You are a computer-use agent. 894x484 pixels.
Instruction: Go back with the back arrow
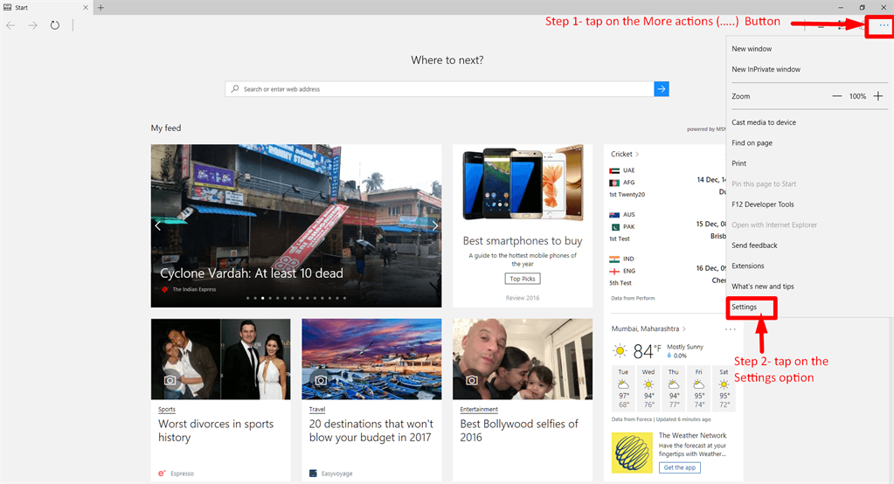coord(10,25)
